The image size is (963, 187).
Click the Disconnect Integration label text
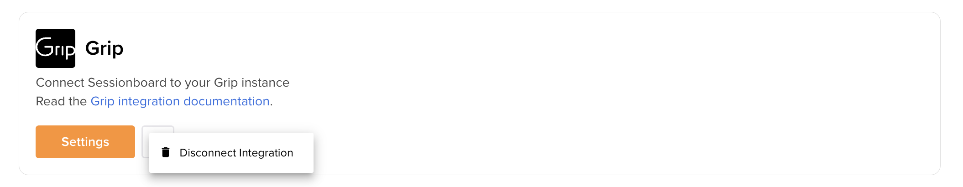236,153
